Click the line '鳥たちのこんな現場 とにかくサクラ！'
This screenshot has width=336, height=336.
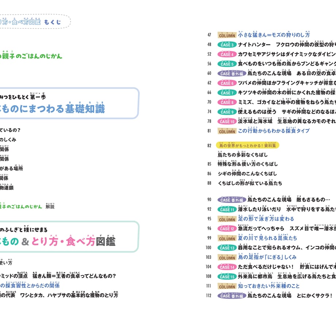click(290, 295)
